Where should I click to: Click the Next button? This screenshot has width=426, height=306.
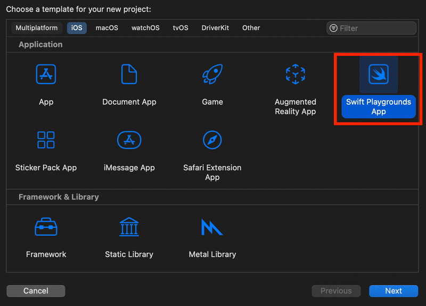[394, 291]
